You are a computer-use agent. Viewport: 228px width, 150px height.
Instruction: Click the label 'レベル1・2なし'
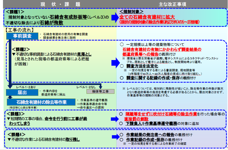pos(86,87)
